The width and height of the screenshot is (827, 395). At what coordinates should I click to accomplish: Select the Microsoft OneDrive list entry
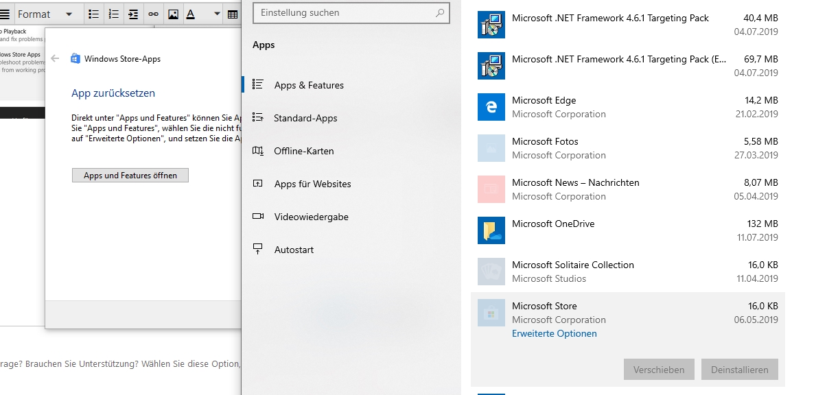click(x=628, y=230)
